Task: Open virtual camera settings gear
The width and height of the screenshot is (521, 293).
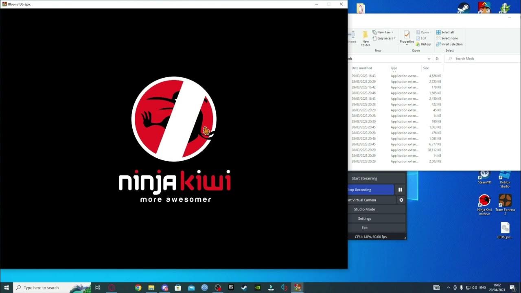Action: tap(401, 200)
